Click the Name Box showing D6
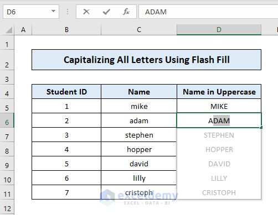The width and height of the screenshot is (278, 215). point(31,12)
